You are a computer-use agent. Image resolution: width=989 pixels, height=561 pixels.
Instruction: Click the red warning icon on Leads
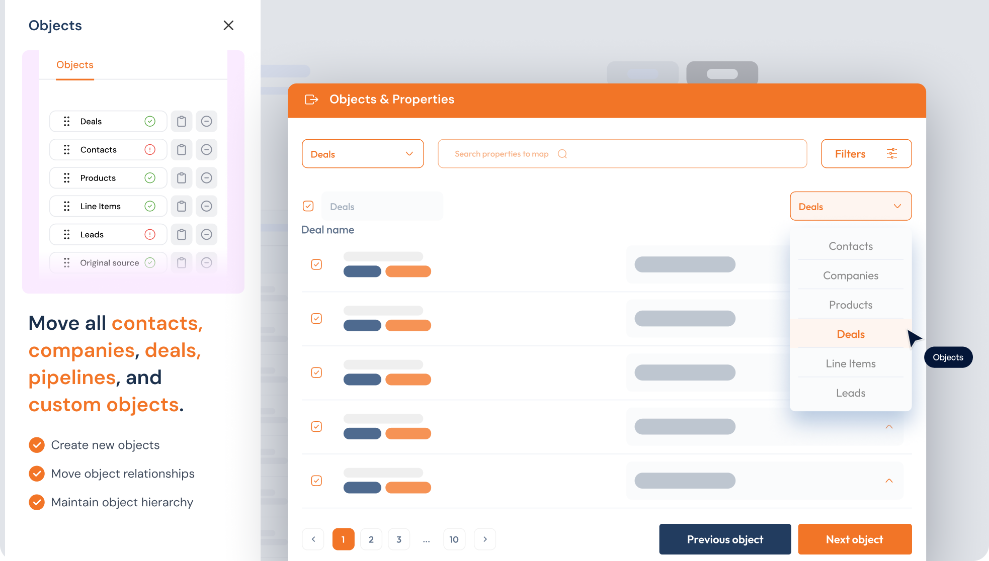pyautogui.click(x=150, y=235)
